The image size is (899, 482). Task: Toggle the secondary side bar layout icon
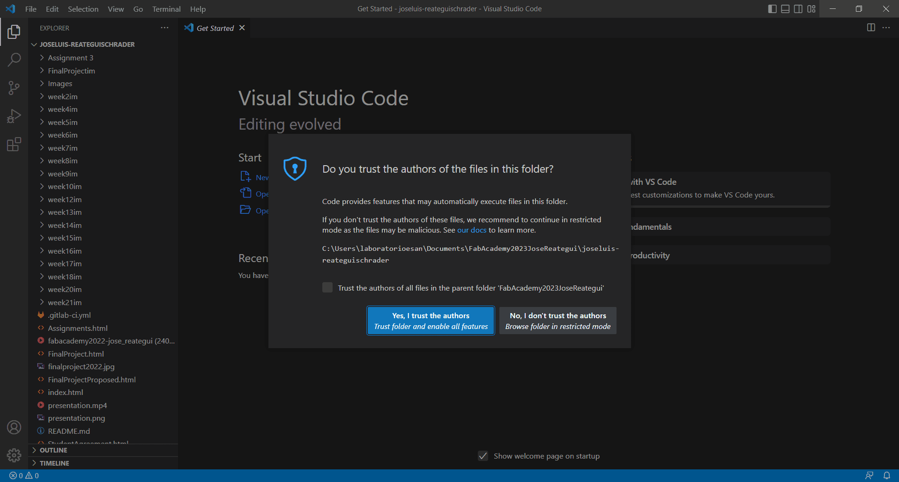tap(798, 9)
